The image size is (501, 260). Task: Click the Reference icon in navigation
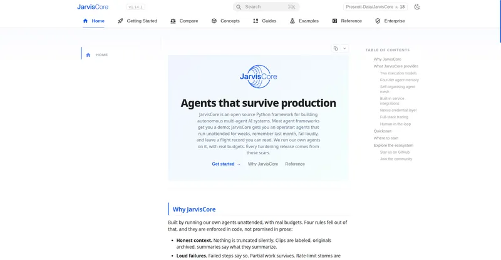(334, 21)
